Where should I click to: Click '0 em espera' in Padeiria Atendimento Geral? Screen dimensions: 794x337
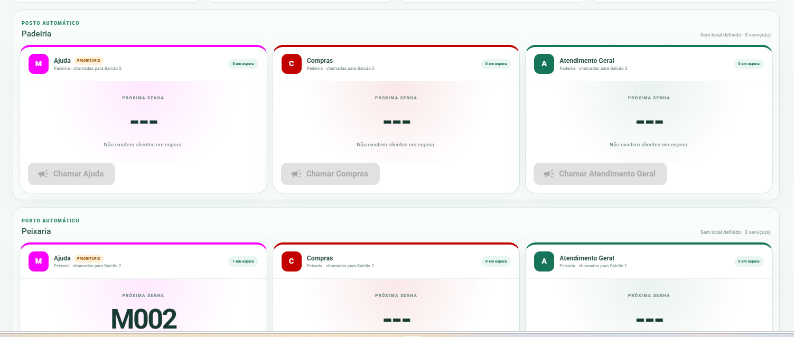(749, 64)
